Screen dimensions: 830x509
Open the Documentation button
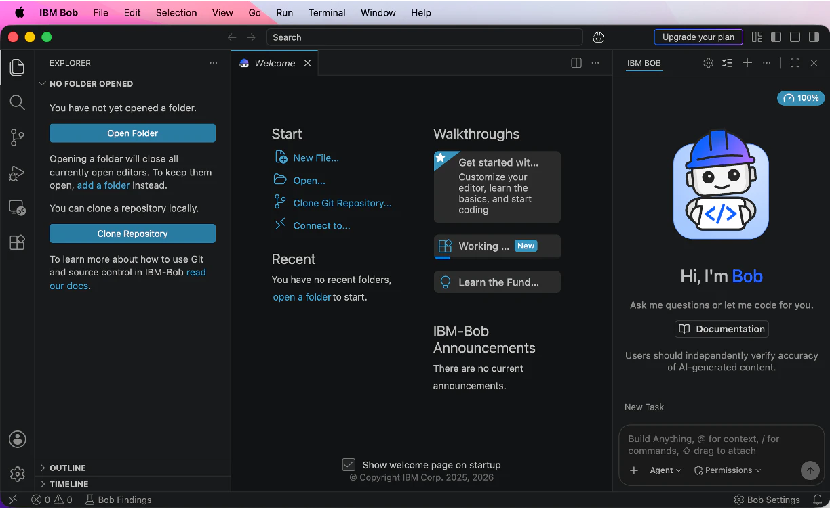(722, 329)
